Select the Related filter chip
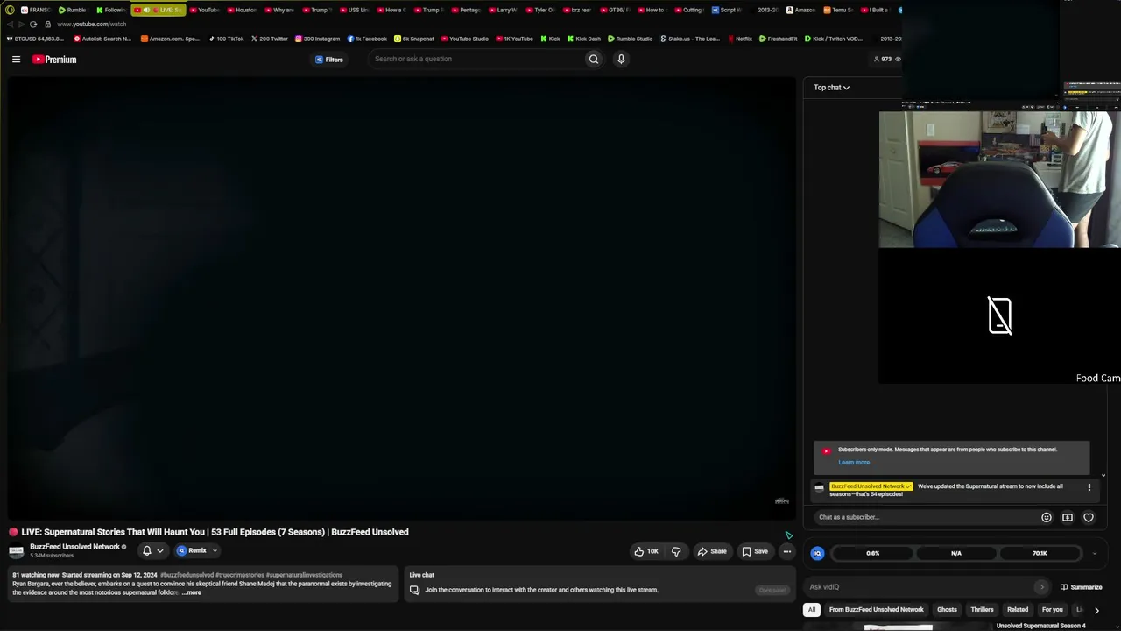The height and width of the screenshot is (631, 1121). tap(1018, 610)
